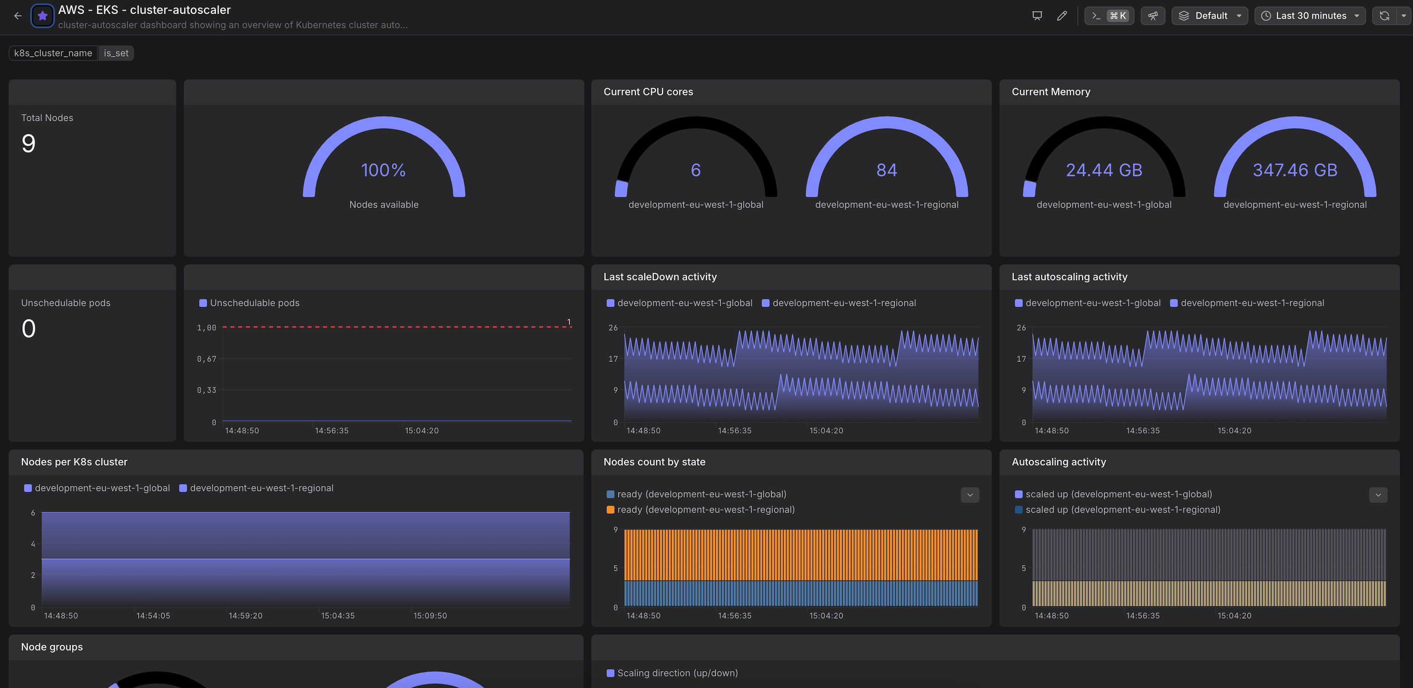Screen dimensions: 1413x688
Task: Click the is_set filter operator
Action: tap(116, 53)
